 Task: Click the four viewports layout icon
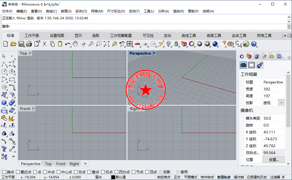[130, 44]
